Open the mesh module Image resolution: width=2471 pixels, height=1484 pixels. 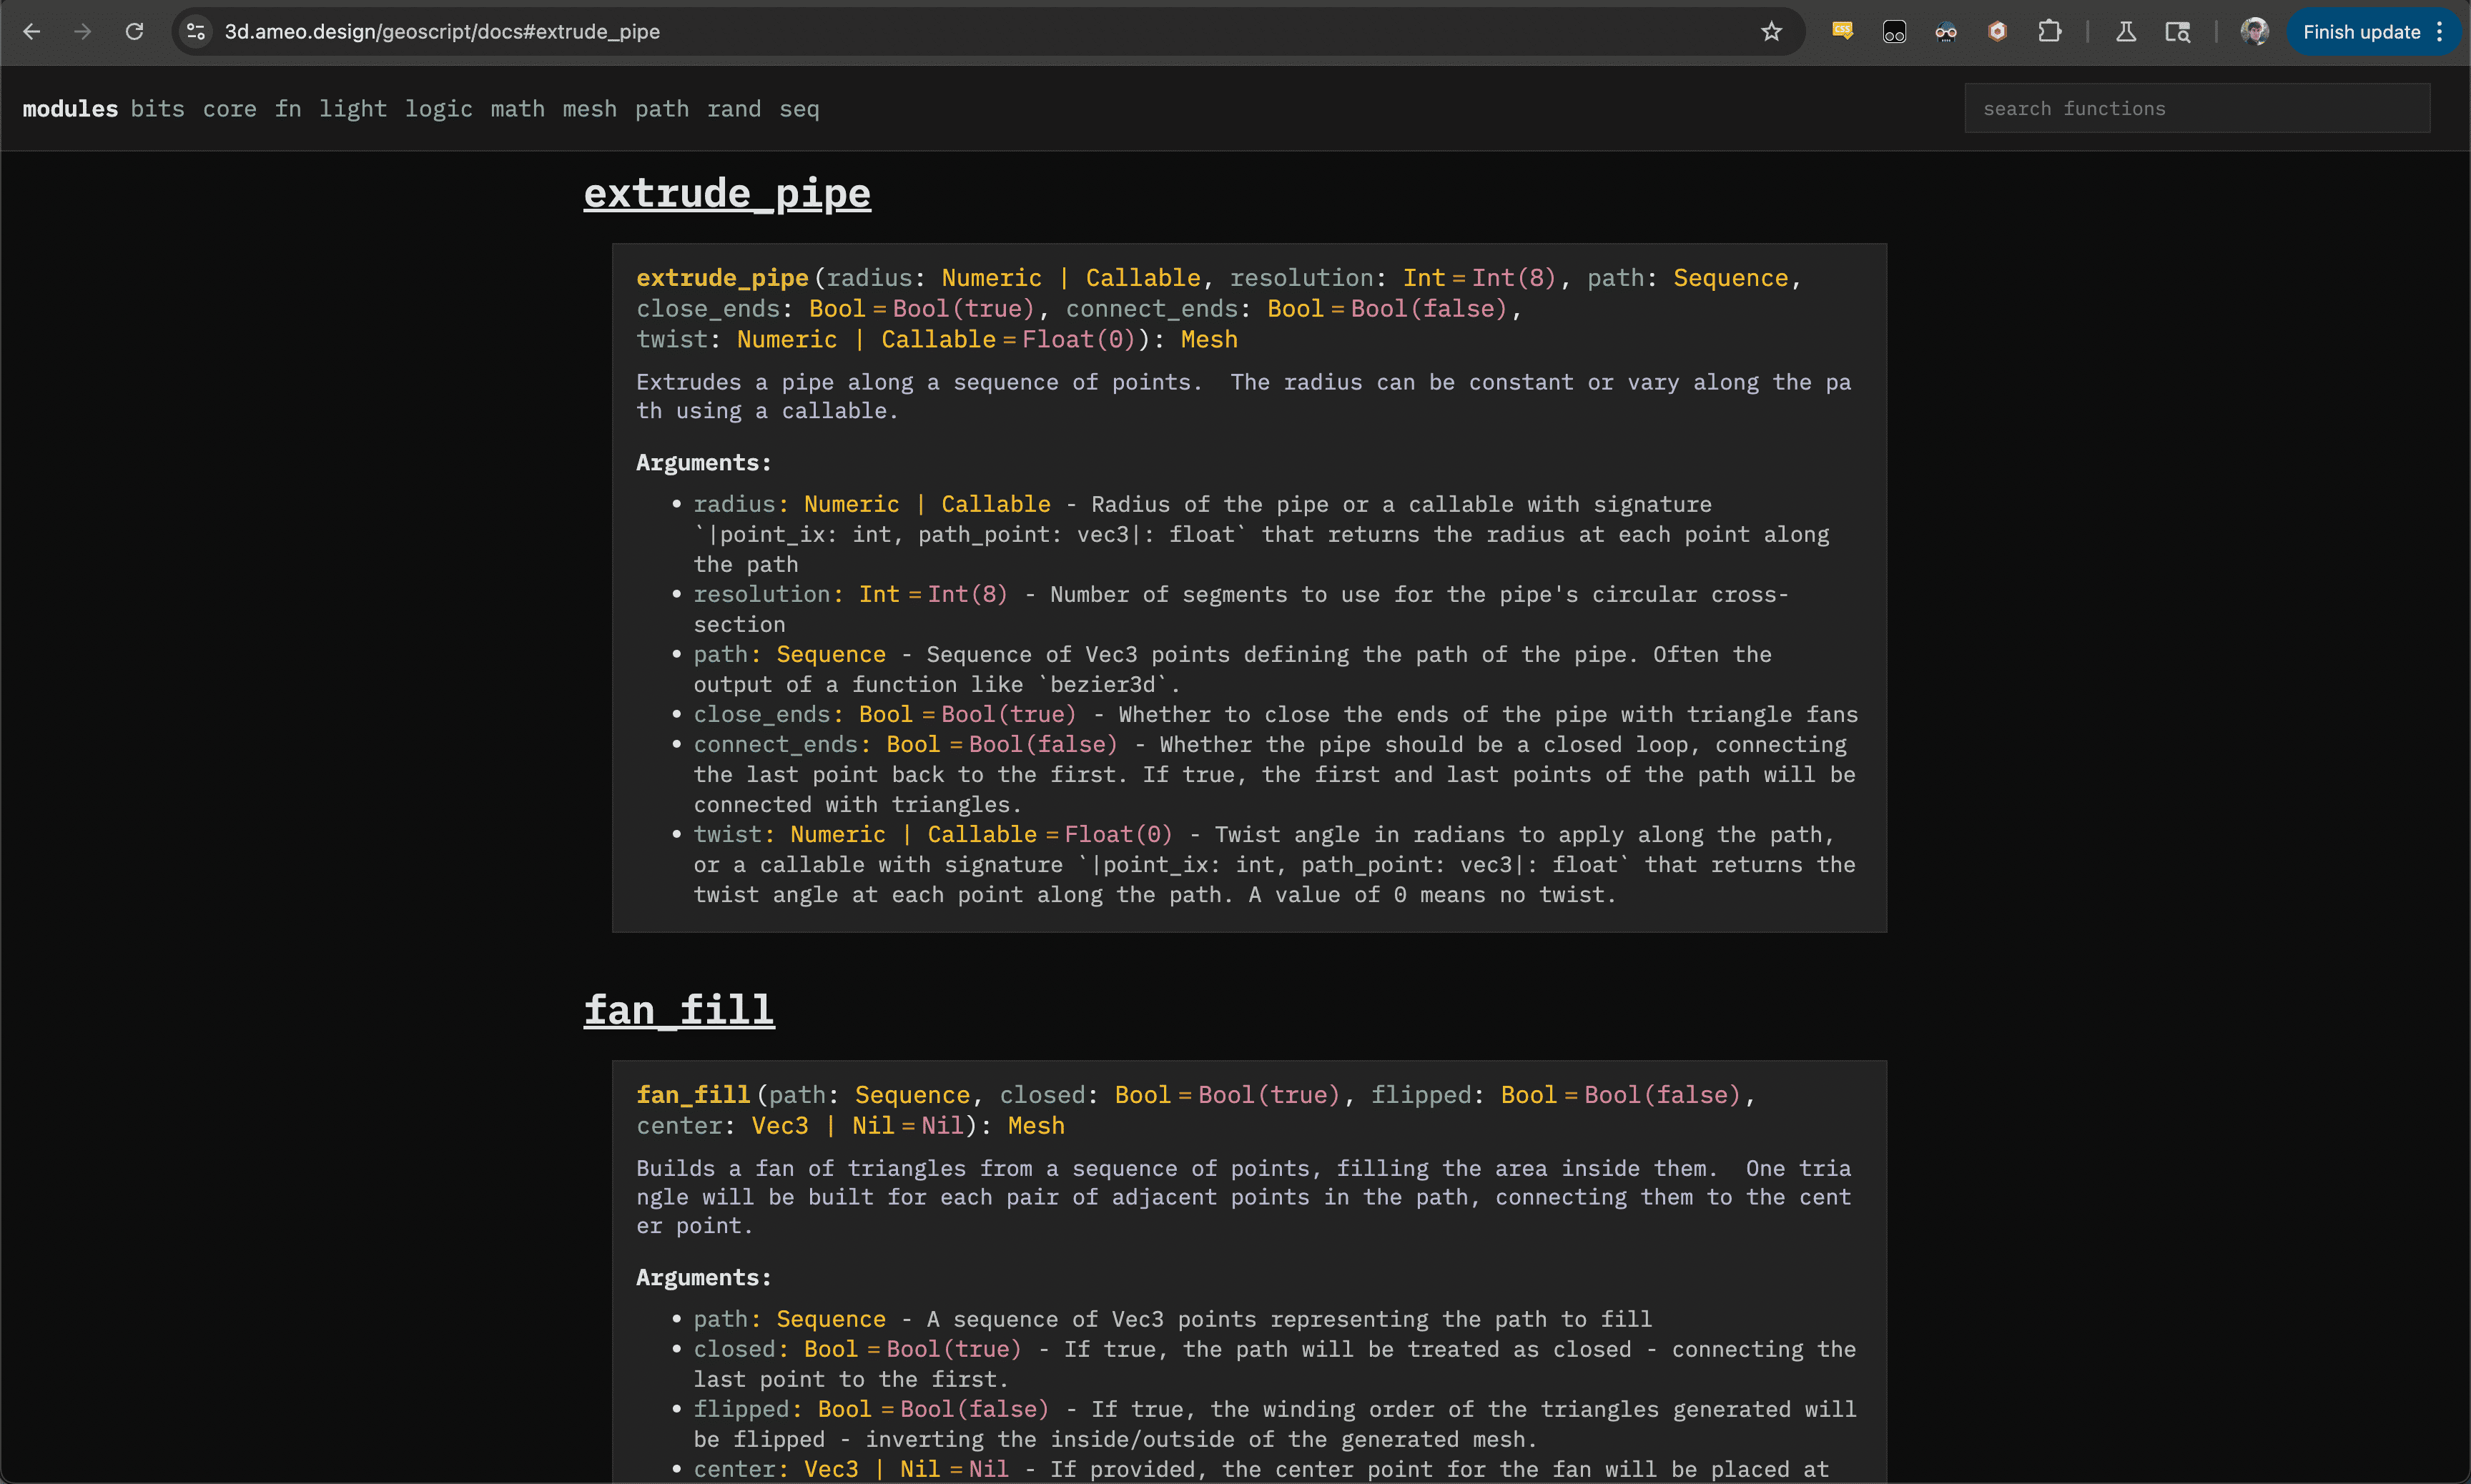[590, 109]
